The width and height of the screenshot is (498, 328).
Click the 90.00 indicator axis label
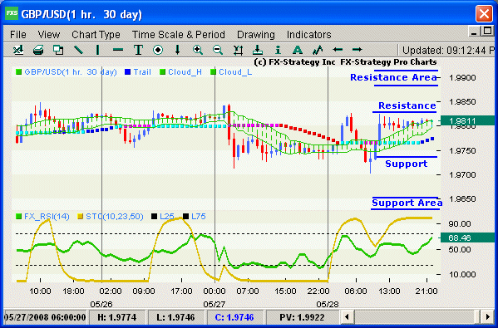459,224
